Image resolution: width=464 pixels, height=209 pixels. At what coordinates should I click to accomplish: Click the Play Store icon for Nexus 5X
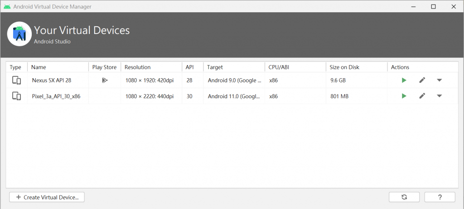tap(105, 80)
